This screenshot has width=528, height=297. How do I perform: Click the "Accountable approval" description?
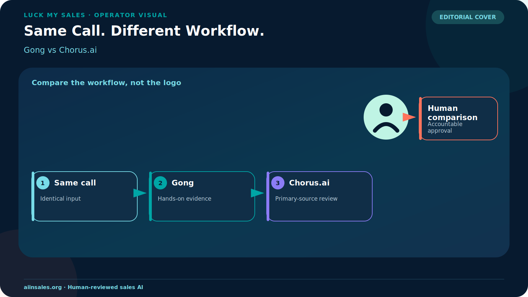coord(445,127)
